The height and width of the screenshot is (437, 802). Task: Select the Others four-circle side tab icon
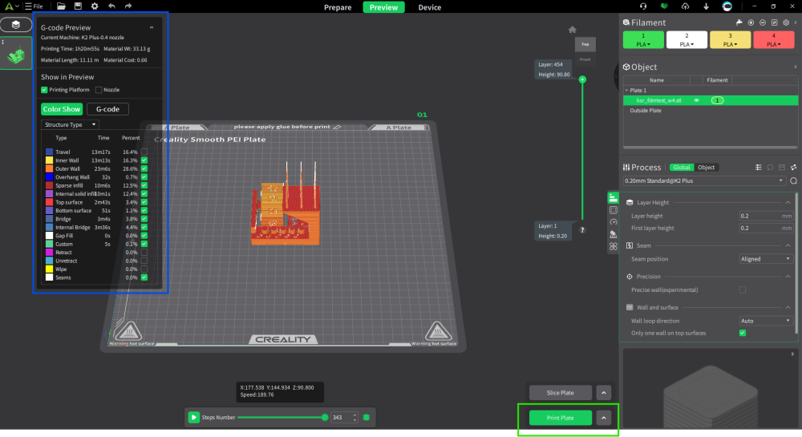[614, 247]
